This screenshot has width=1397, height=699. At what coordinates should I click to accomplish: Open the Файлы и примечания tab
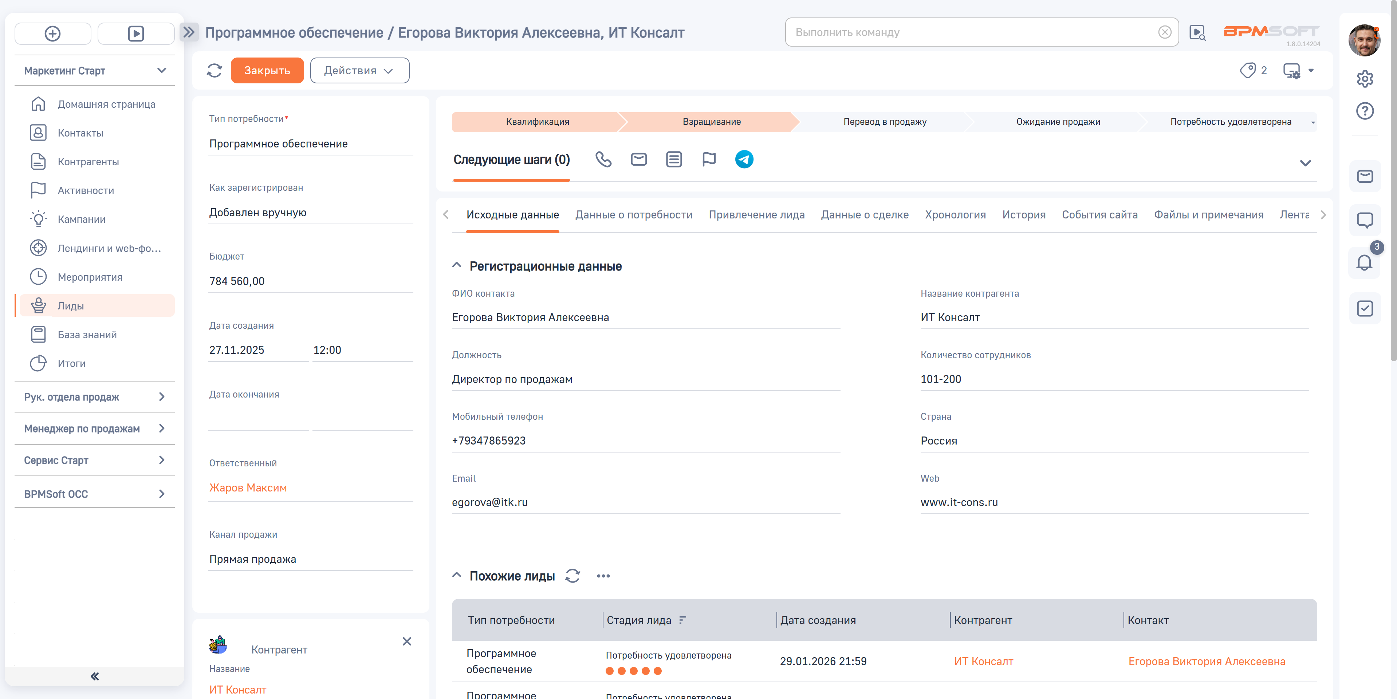tap(1208, 214)
